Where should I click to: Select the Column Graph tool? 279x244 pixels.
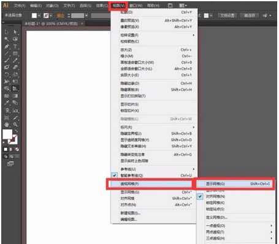(x=15, y=111)
